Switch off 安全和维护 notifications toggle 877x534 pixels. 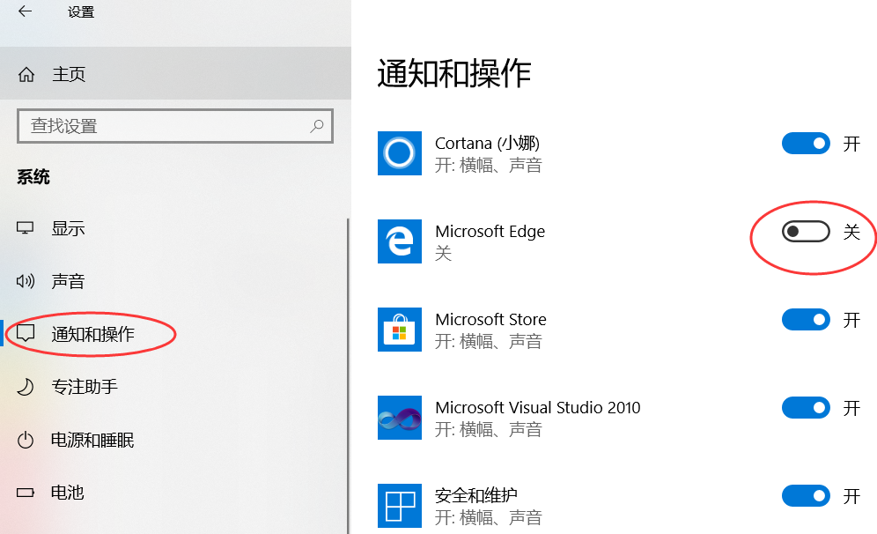(x=806, y=495)
